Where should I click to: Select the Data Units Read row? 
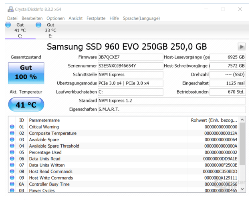pyautogui.click(x=124, y=158)
